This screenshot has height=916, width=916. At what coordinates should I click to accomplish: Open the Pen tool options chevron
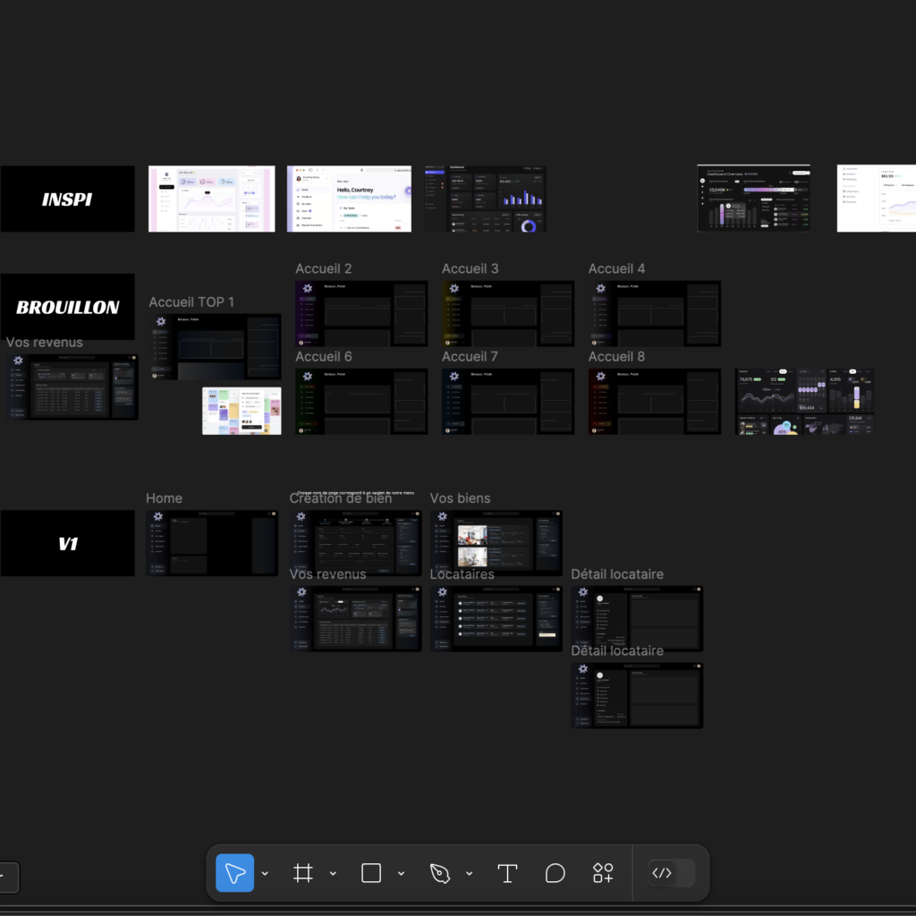pyautogui.click(x=469, y=874)
